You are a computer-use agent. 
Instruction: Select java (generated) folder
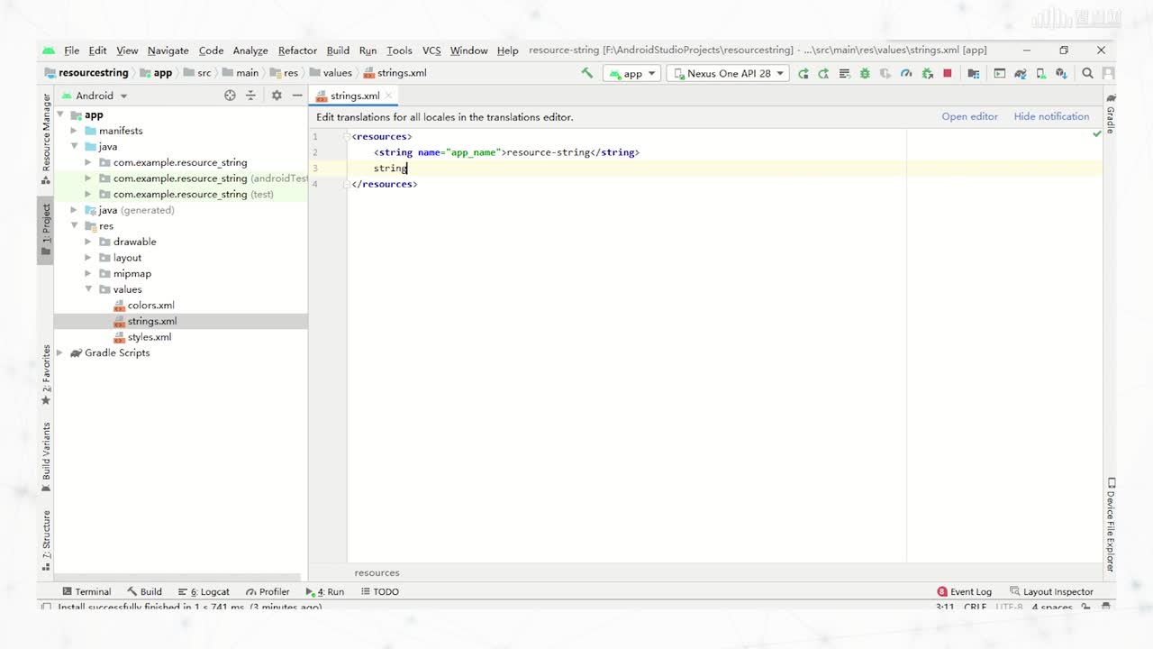point(136,210)
